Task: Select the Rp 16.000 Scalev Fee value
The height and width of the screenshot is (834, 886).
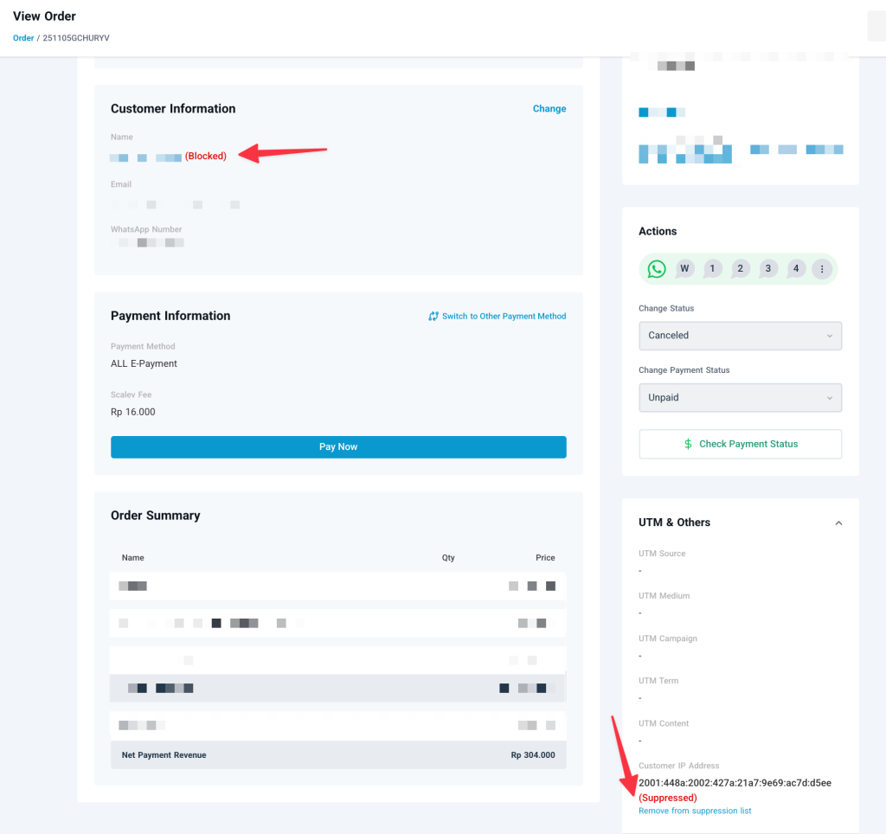Action: click(132, 412)
